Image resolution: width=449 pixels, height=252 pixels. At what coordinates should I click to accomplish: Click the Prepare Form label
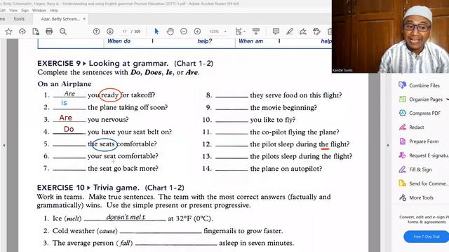coord(424,141)
